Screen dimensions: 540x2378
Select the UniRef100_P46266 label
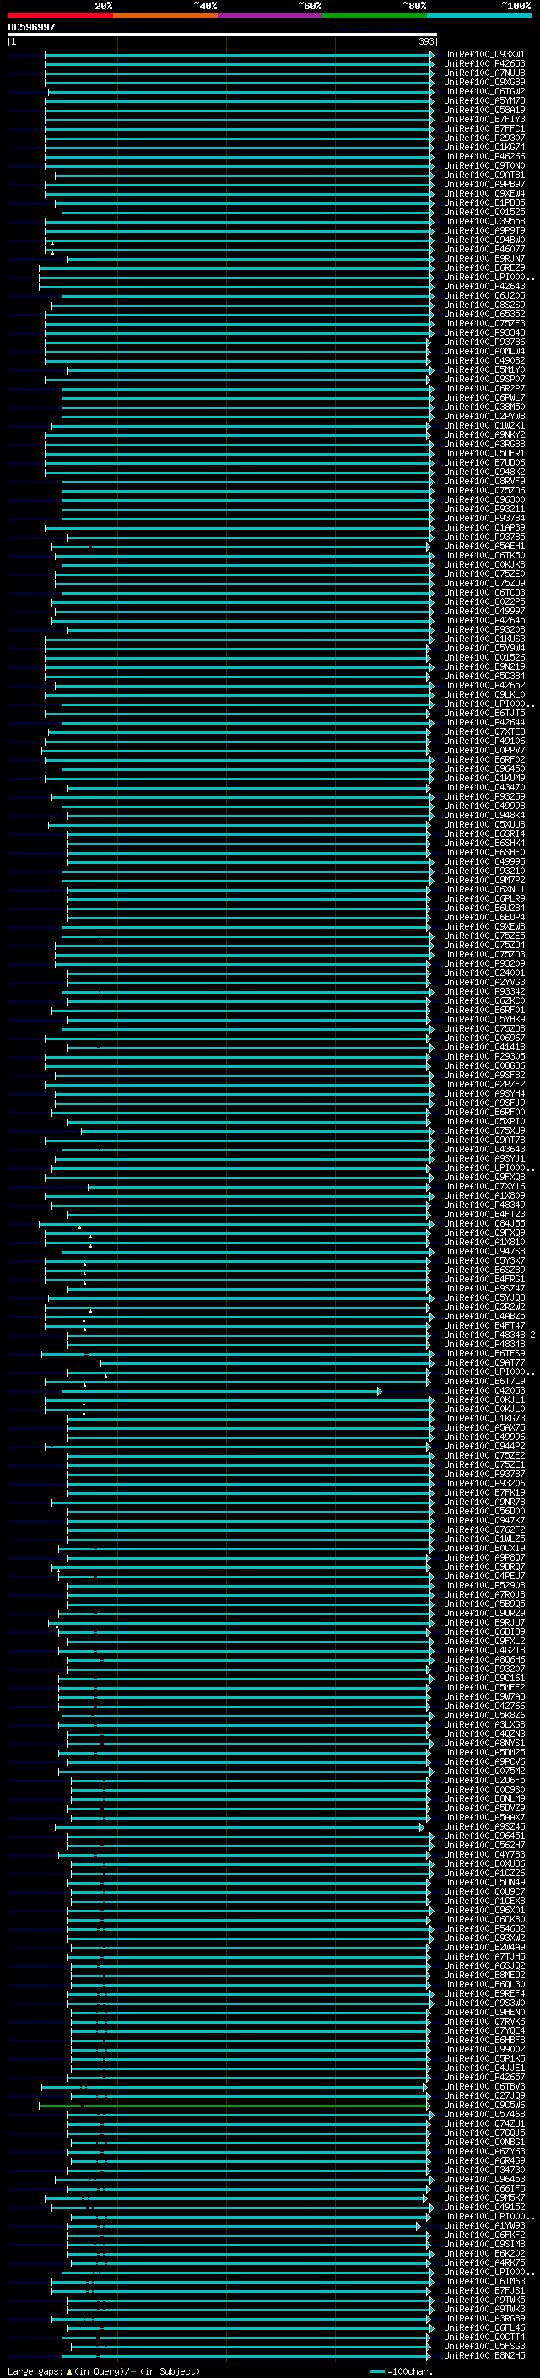tap(483, 157)
